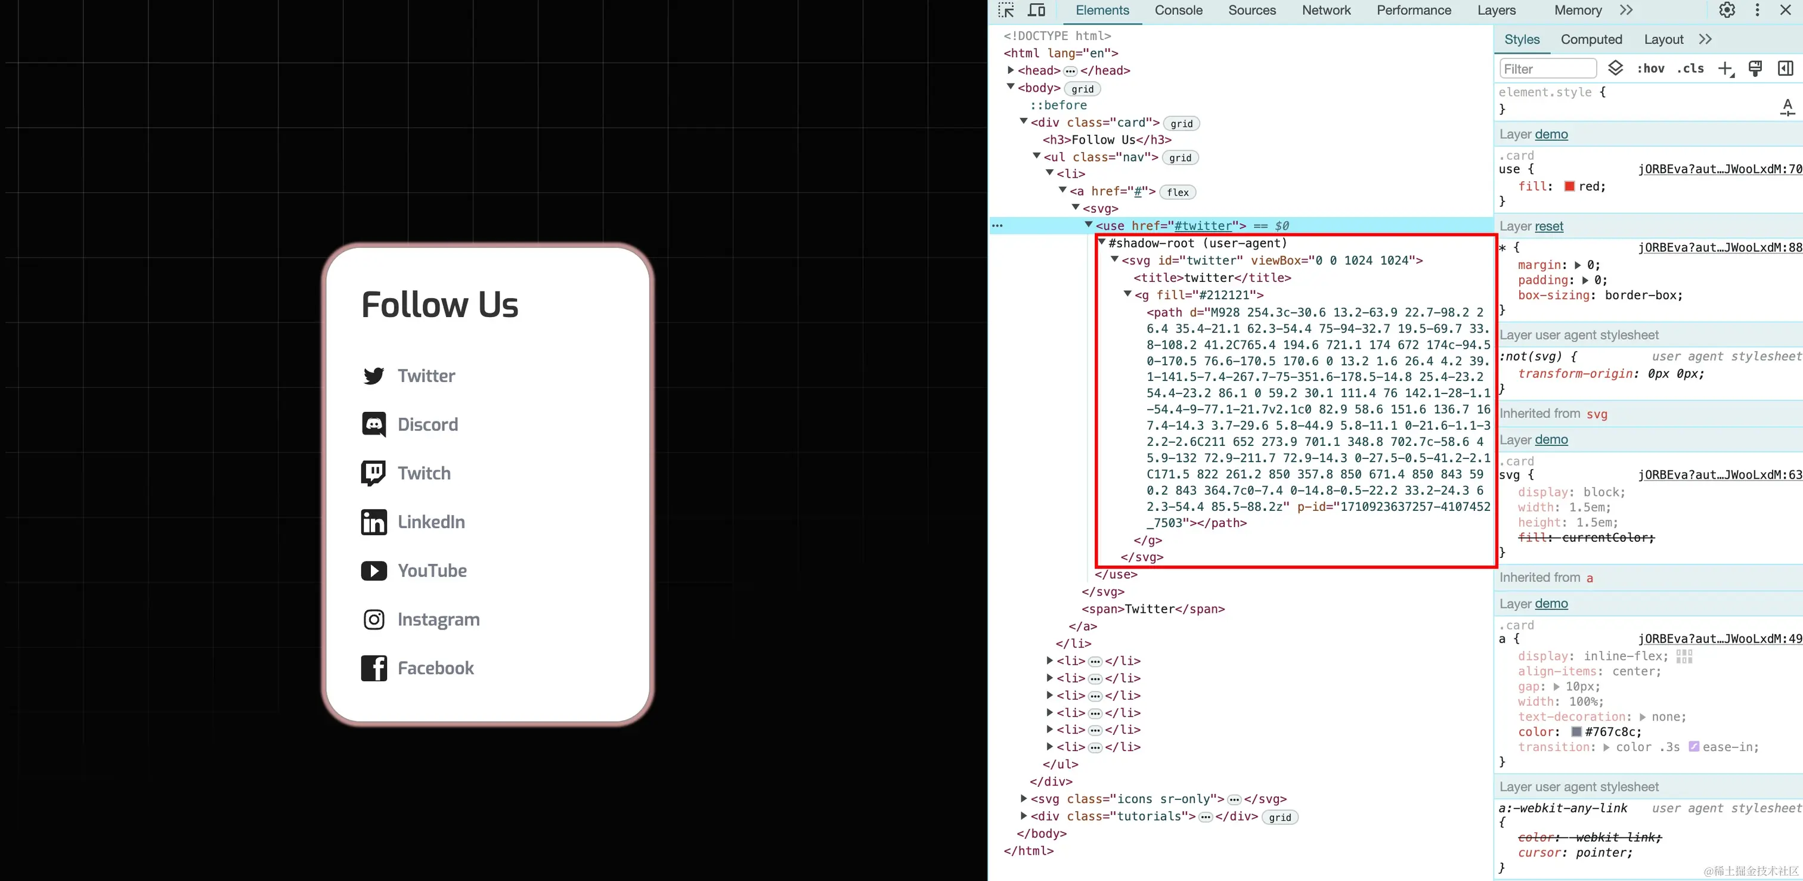This screenshot has width=1803, height=881.
Task: Click the Twitter bird icon in card
Action: (374, 376)
